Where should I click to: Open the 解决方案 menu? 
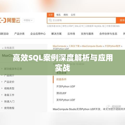pyautogui.click(x=57, y=34)
